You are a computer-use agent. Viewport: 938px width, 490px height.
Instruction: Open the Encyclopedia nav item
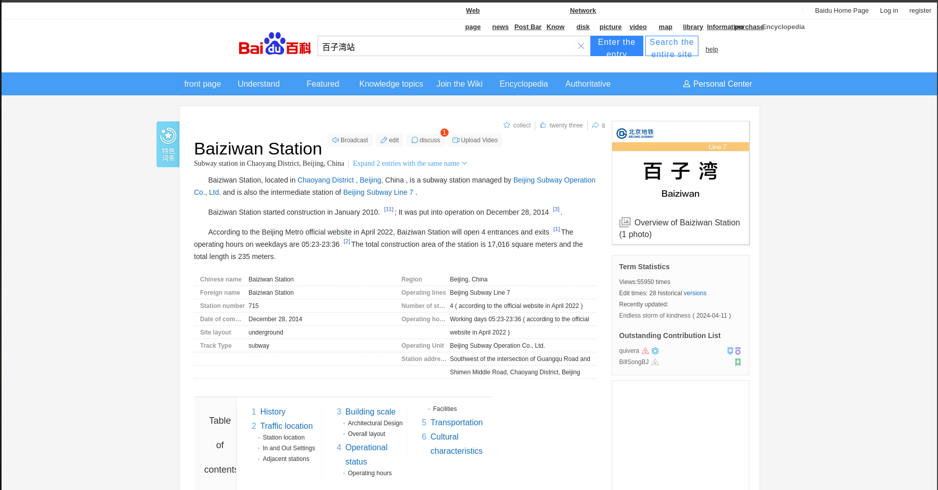point(524,84)
